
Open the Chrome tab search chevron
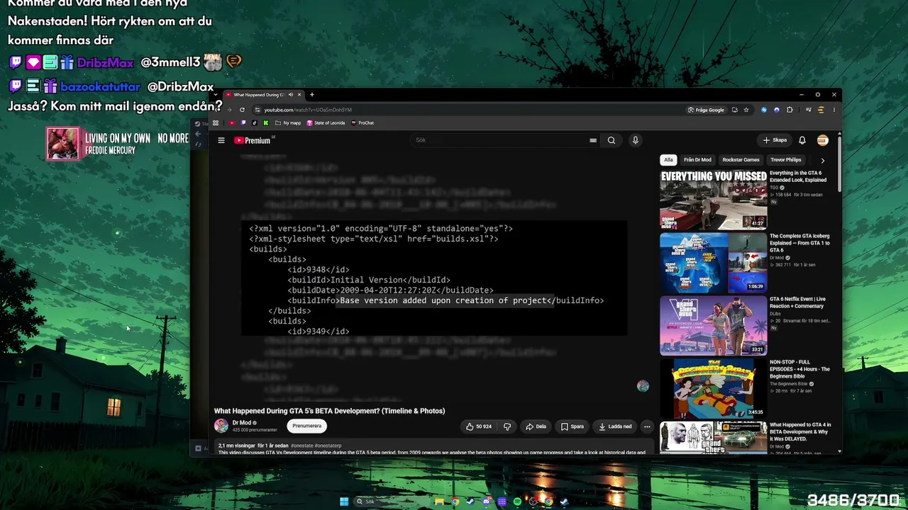click(216, 95)
